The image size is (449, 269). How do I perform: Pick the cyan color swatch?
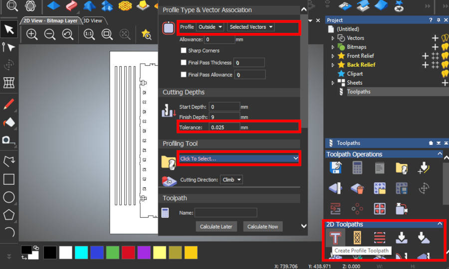[81, 253]
